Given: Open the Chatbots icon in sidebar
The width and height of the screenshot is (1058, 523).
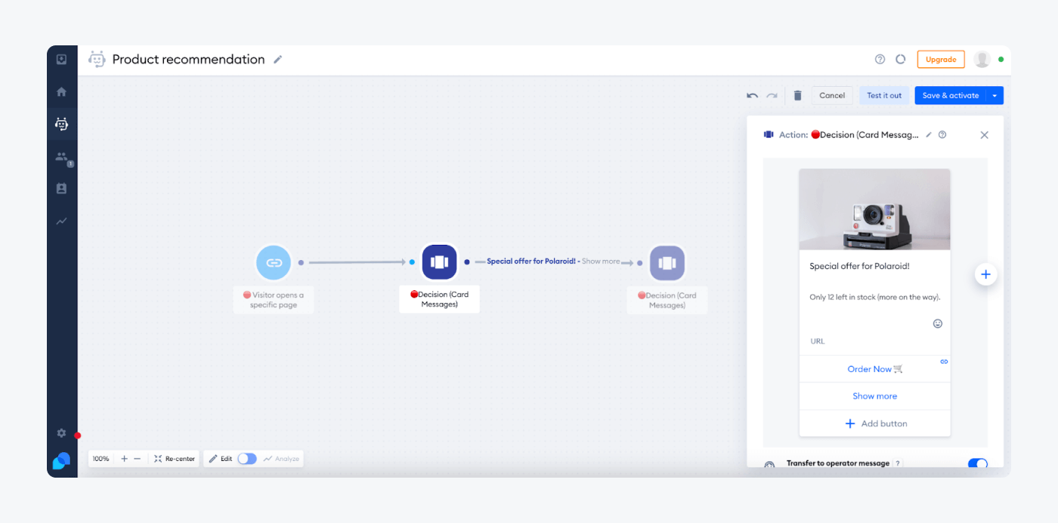Looking at the screenshot, I should 61,124.
